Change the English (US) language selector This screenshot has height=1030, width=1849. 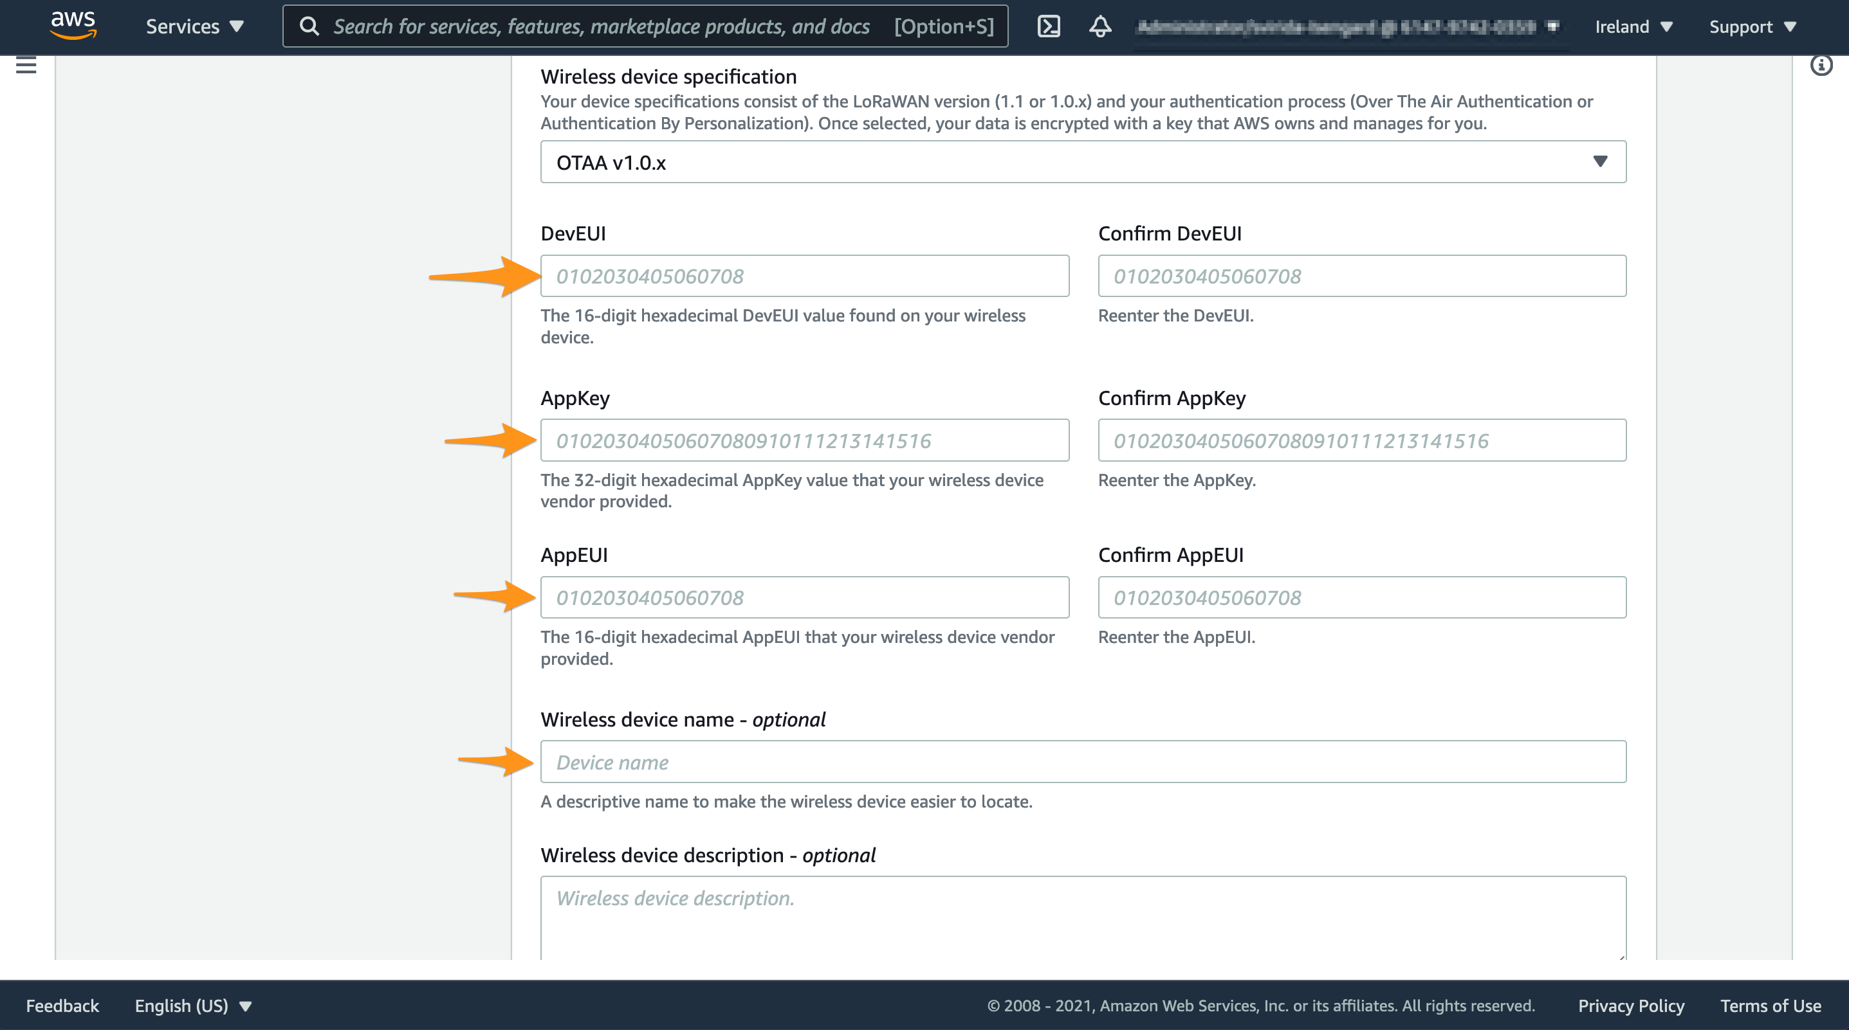tap(193, 1006)
